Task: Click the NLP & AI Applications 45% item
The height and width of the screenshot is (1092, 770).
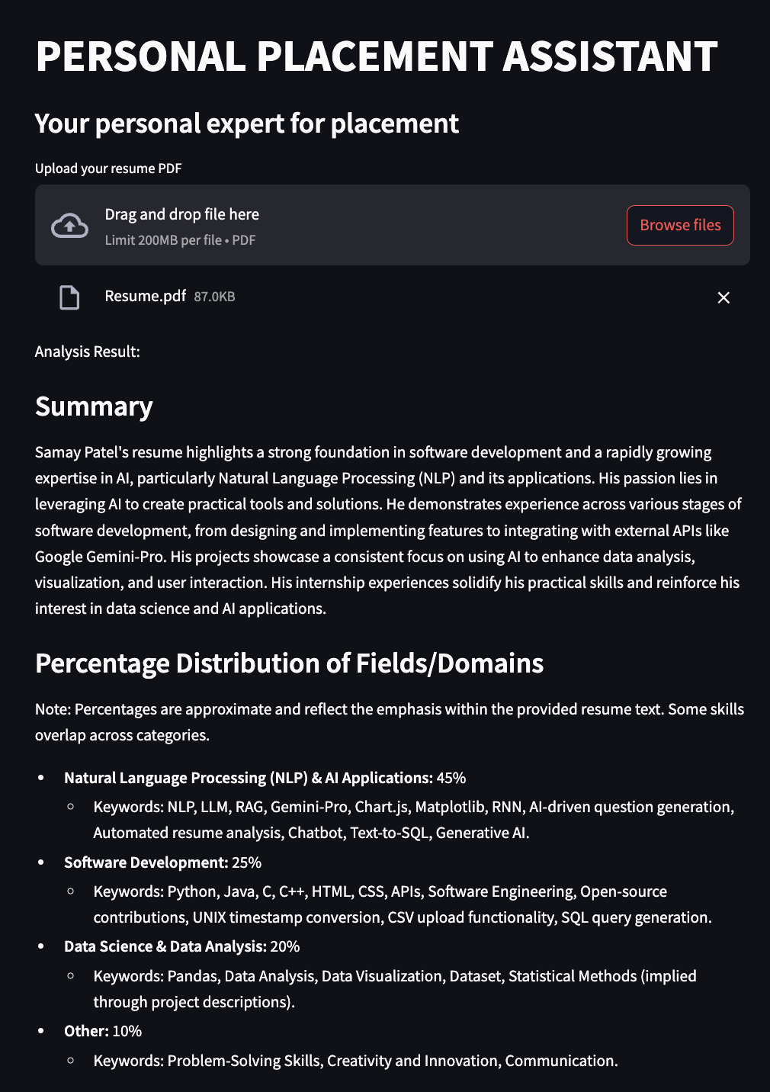Action: tap(265, 778)
